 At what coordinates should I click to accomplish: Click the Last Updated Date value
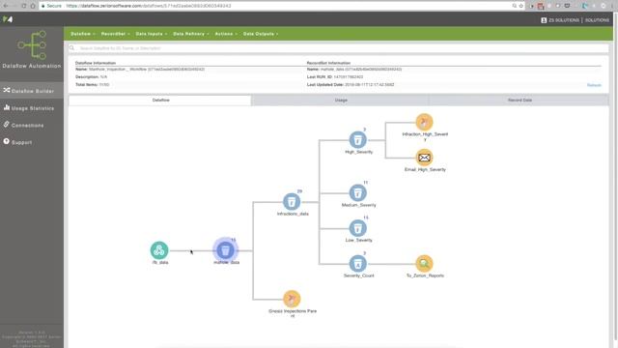369,85
